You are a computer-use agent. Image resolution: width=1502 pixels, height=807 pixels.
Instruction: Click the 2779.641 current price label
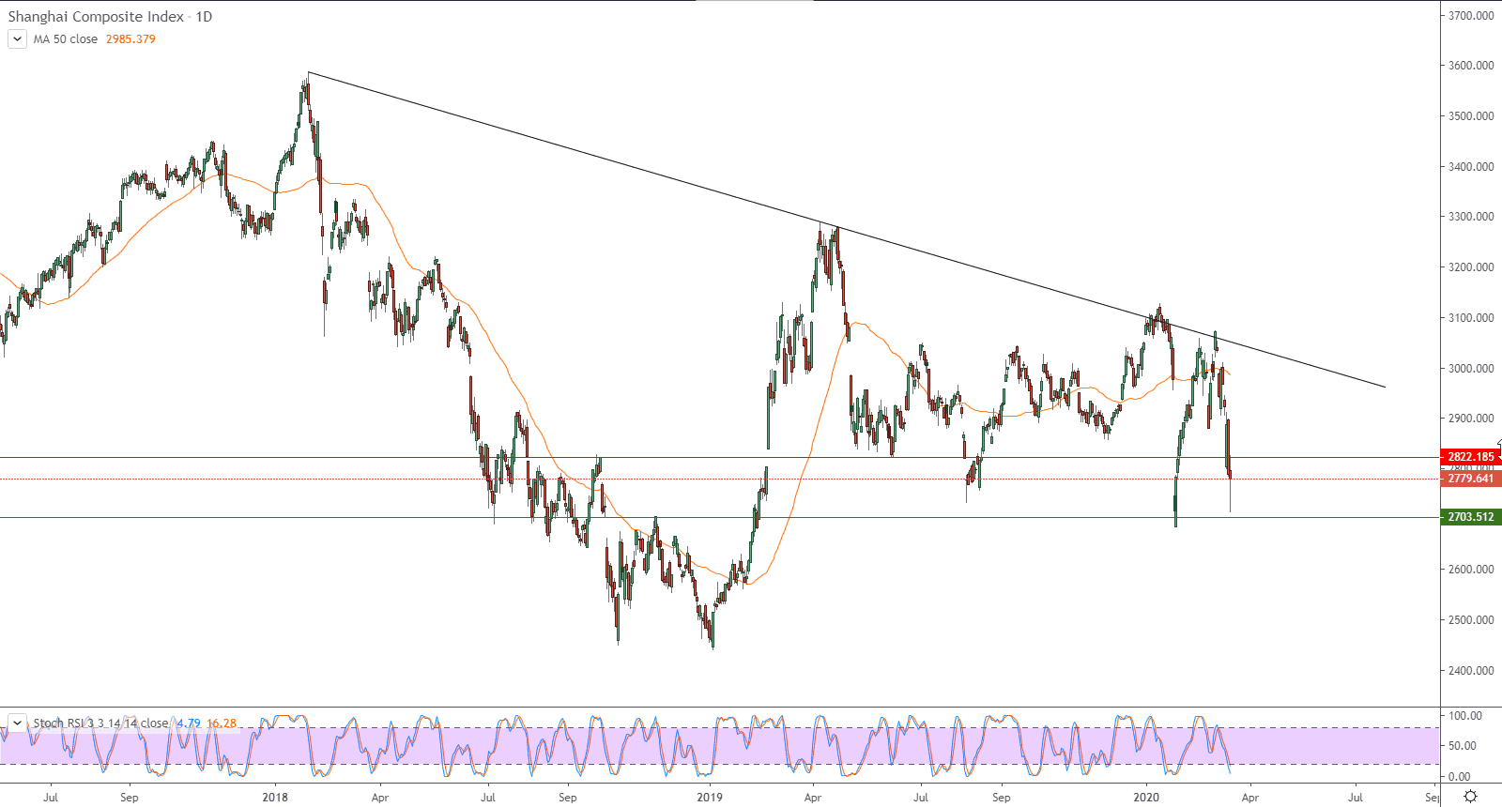[1470, 479]
